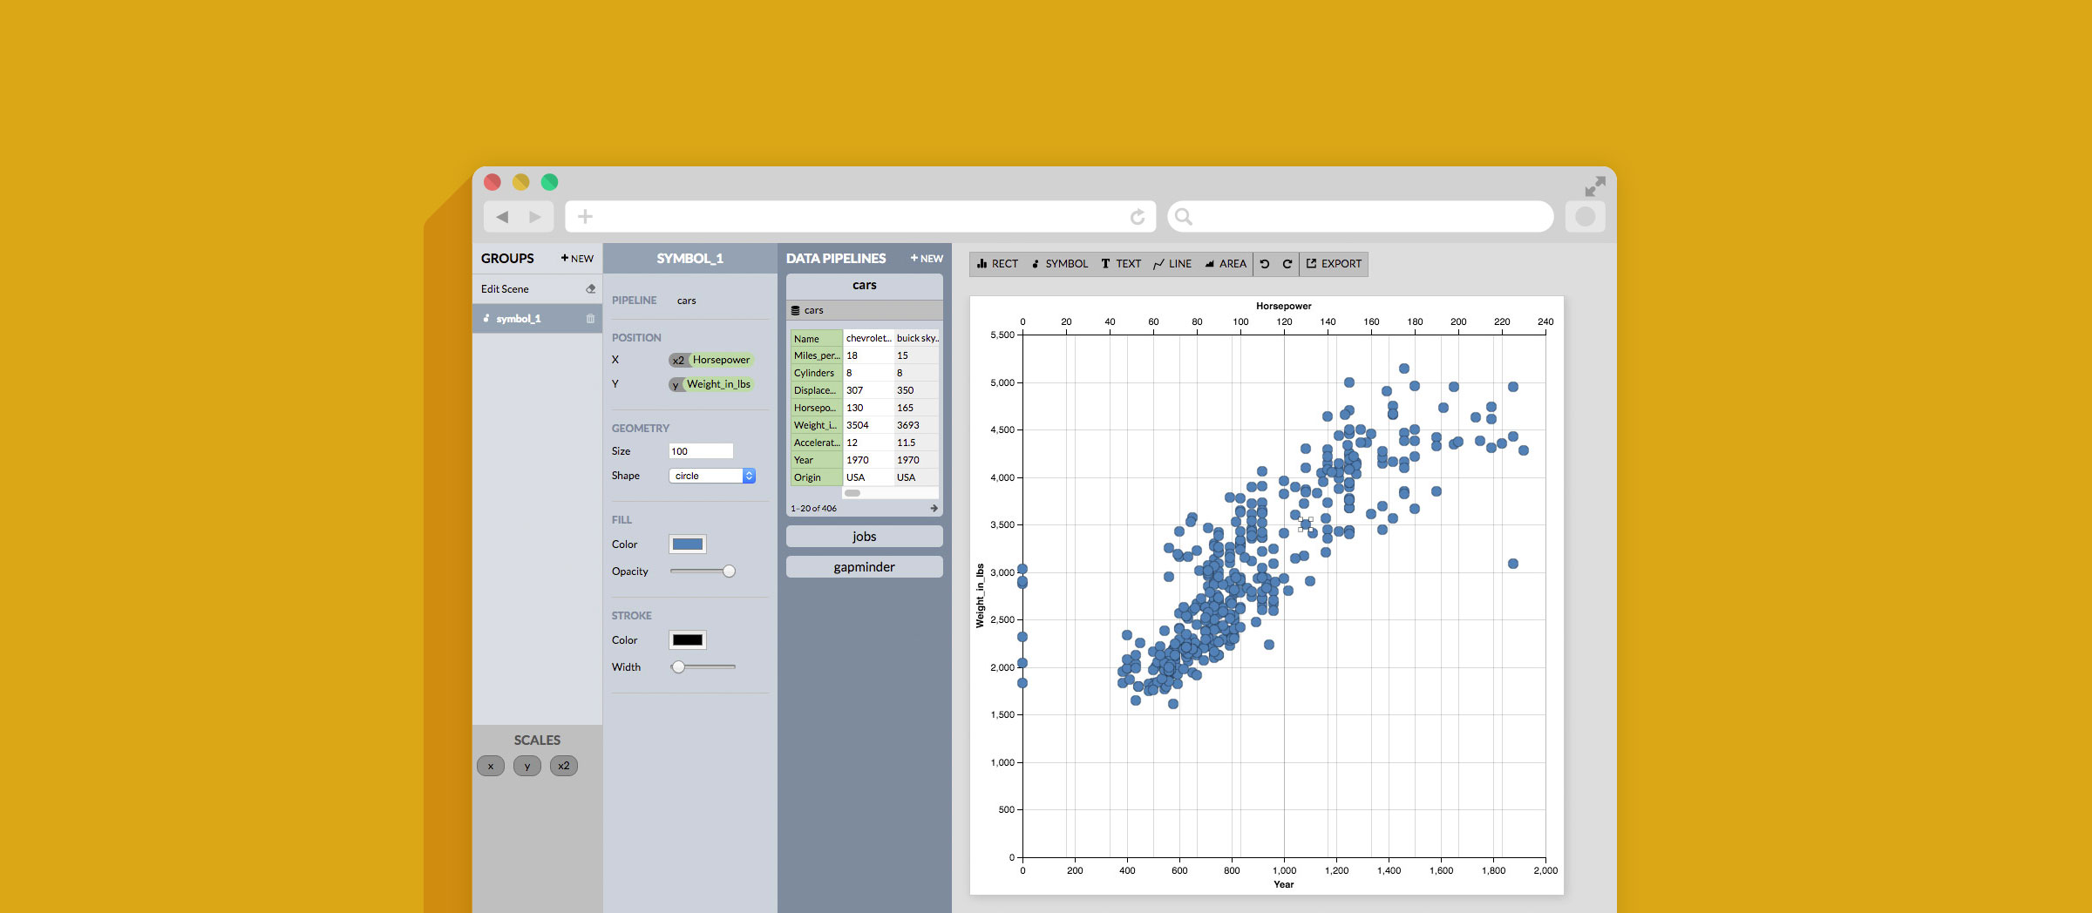Select the AREA mark tool

tap(1226, 264)
